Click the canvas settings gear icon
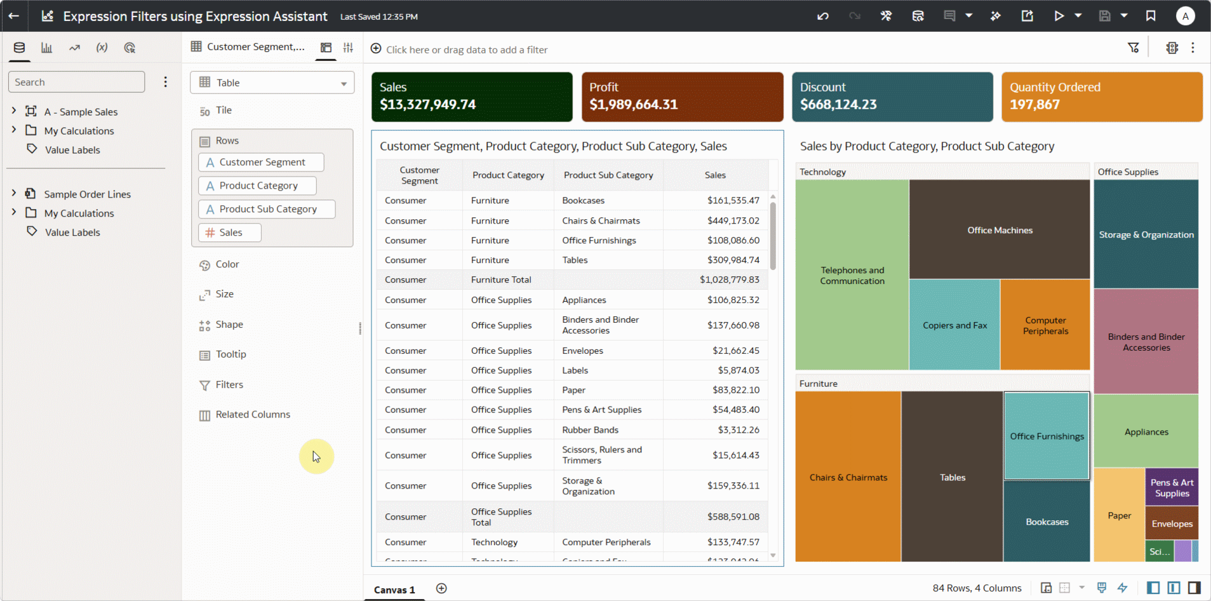 point(1172,48)
